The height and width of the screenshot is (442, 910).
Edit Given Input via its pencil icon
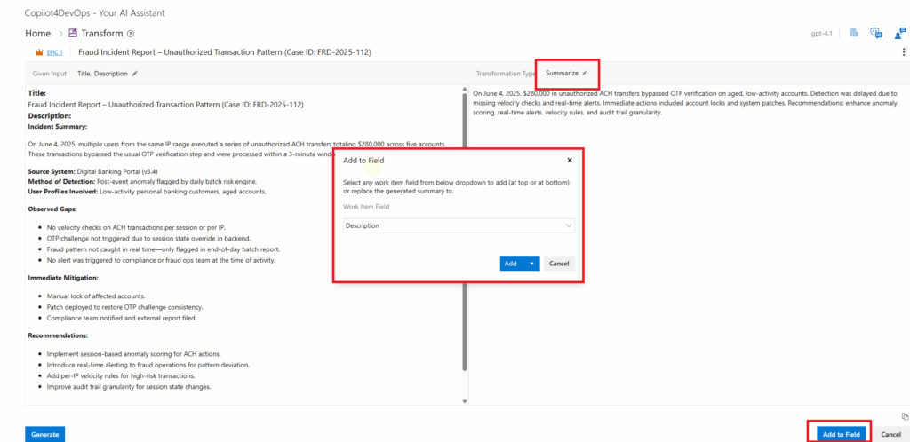(134, 74)
